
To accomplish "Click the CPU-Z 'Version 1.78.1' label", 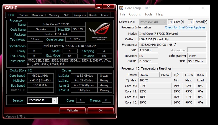I will click(x=16, y=116).
